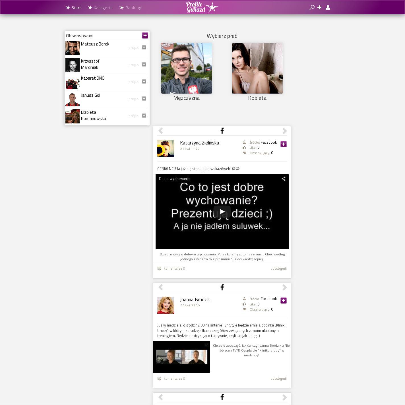405x405 pixels.
Task: Go to next post in Katarzyna's card
Action: (x=284, y=131)
